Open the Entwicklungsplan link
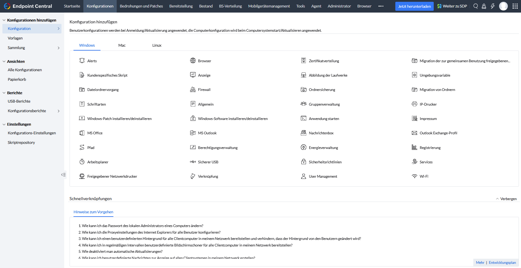Screen dimensions: 521x268 502,262
